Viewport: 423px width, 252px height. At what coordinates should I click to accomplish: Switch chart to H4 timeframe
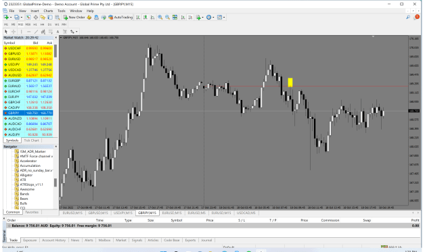pyautogui.click(x=43, y=24)
